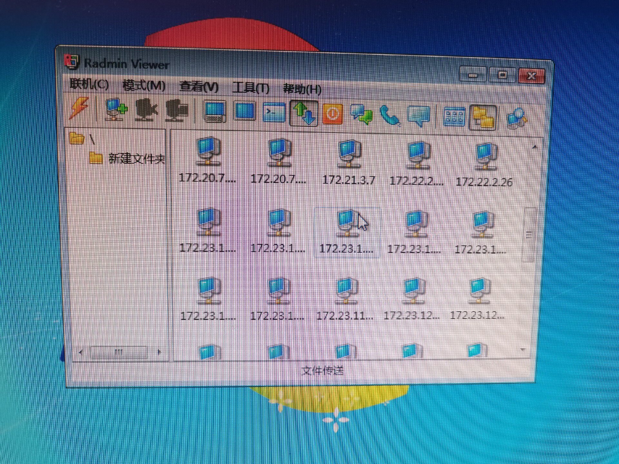Select View Only mode icon
This screenshot has width=619, height=464.
(x=245, y=112)
